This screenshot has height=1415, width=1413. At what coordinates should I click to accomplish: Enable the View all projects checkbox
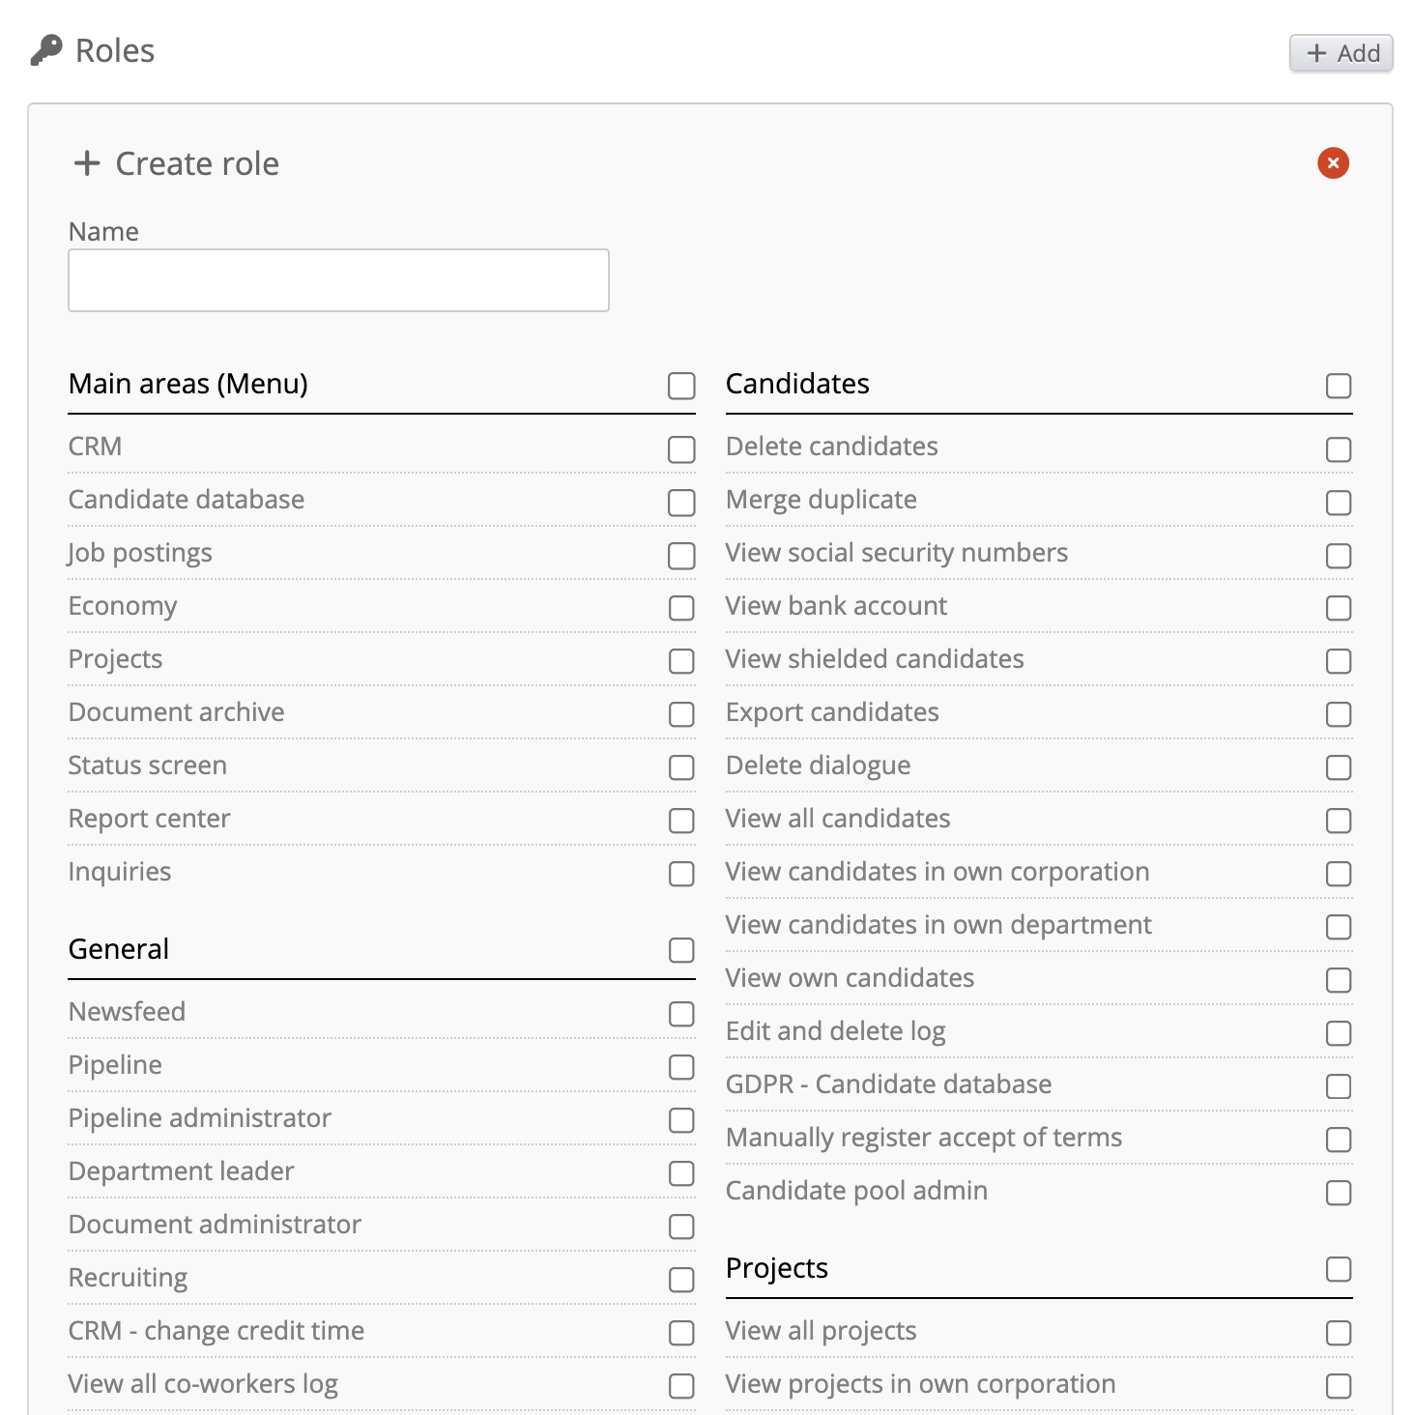(1339, 1333)
